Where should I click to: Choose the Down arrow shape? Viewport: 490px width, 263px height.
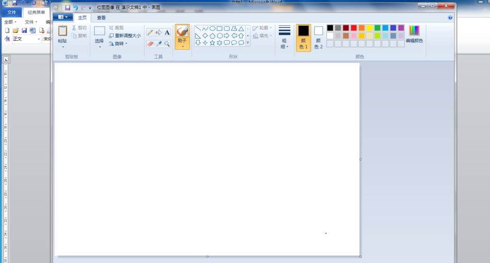[x=198, y=43]
